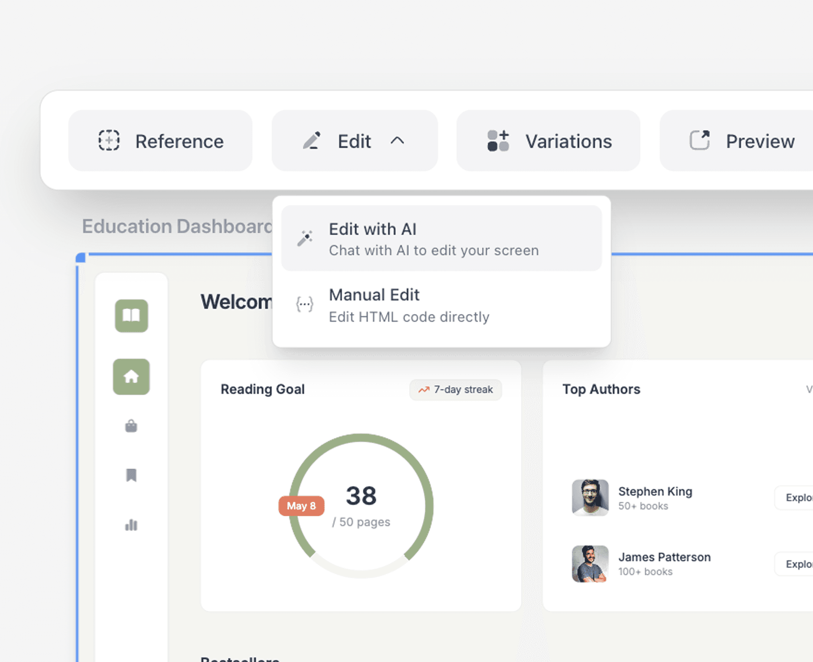Open the home screen from the sidebar
Viewport: 813px width, 662px height.
point(131,377)
